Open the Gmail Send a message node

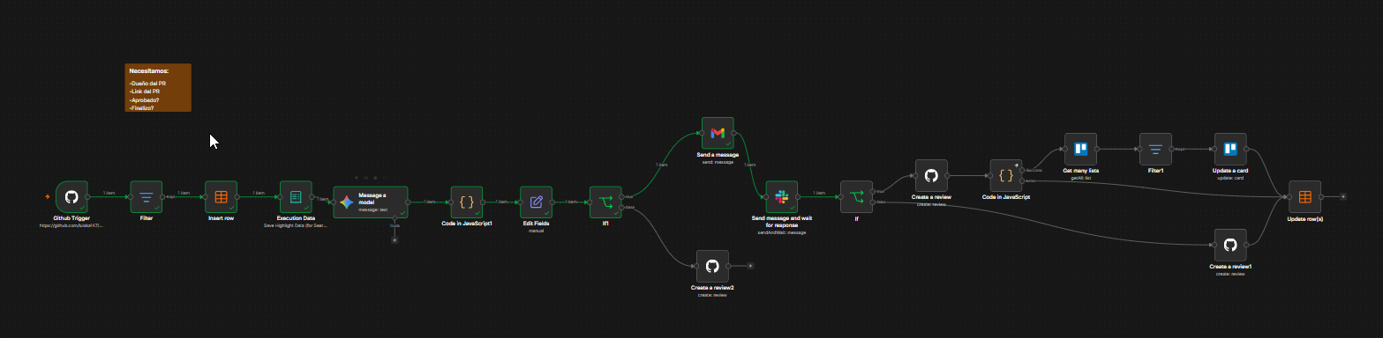coord(718,133)
